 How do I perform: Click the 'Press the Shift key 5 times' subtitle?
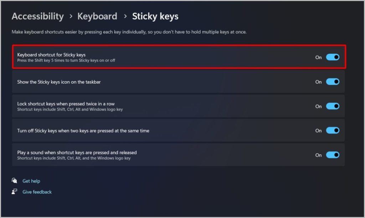66,60
